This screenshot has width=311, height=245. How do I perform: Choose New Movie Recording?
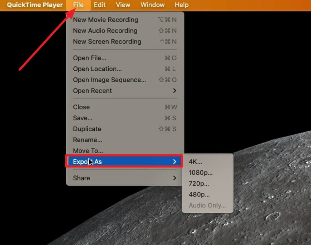tap(125, 20)
